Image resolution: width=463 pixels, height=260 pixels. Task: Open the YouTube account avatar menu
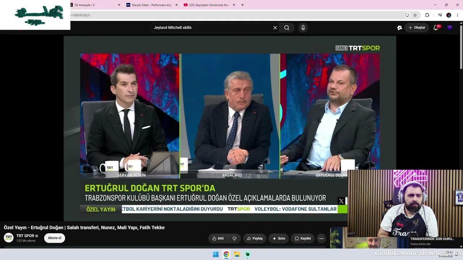point(450,28)
